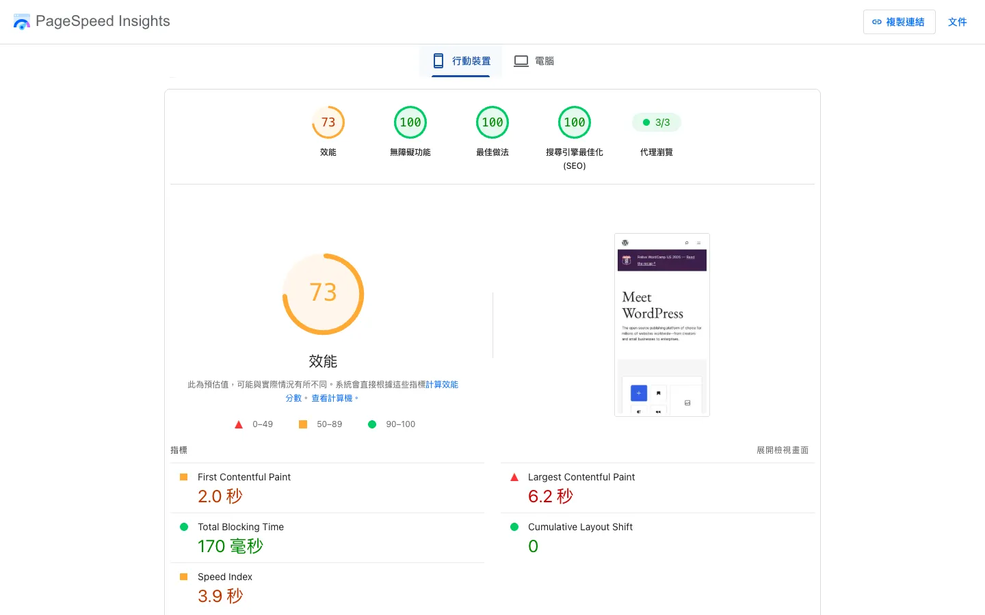This screenshot has height=615, width=985.
Task: Click the Cumulative Layout Shift label
Action: coord(580,527)
